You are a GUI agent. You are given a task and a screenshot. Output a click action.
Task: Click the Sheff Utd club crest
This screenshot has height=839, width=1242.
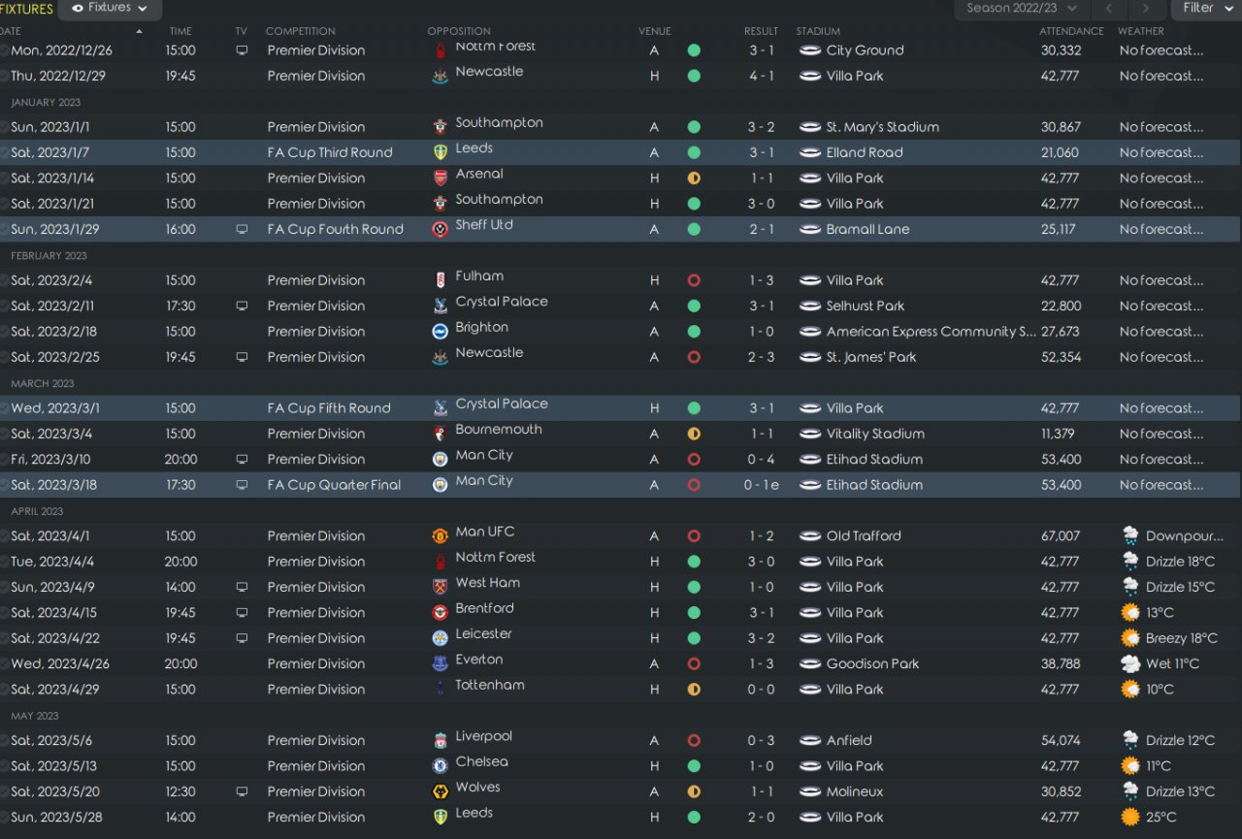440,229
